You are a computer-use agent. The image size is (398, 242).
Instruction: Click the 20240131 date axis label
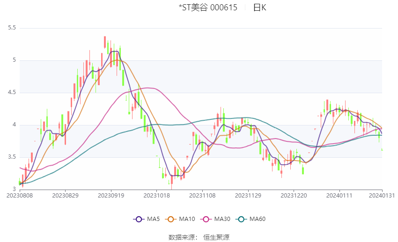click(382, 196)
